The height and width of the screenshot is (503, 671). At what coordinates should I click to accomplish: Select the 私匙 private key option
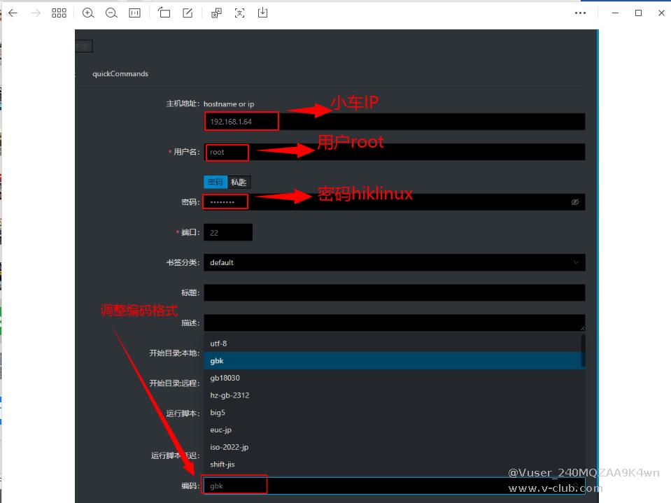[x=239, y=182]
